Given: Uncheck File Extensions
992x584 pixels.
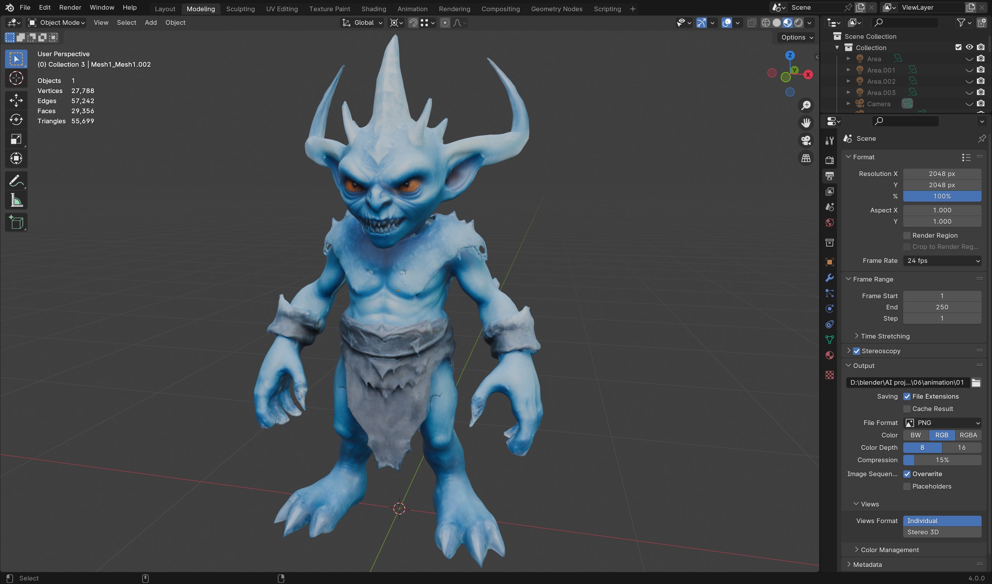Looking at the screenshot, I should tap(907, 397).
